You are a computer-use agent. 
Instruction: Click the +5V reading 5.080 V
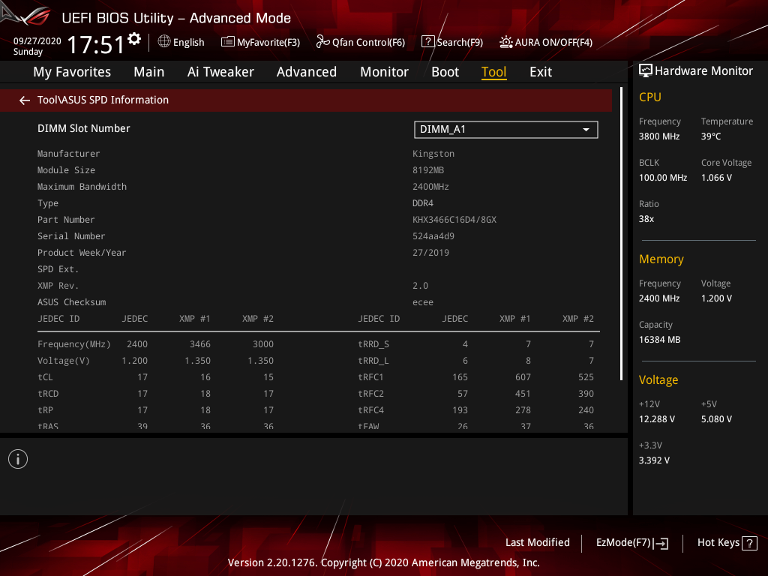716,419
